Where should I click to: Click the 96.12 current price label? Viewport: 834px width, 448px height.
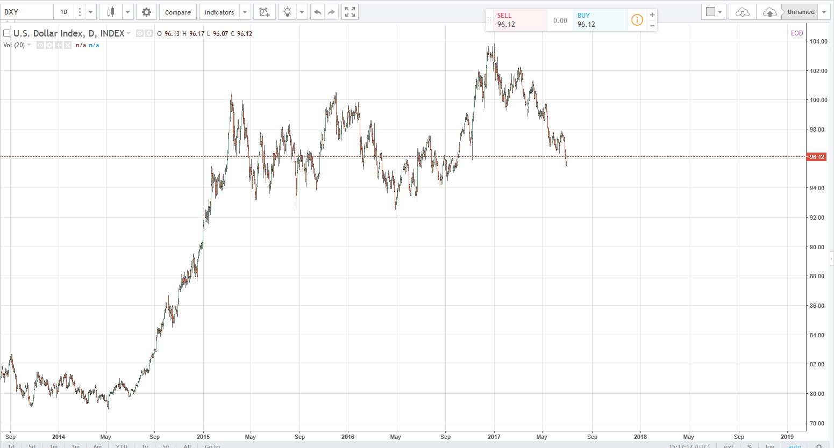816,157
